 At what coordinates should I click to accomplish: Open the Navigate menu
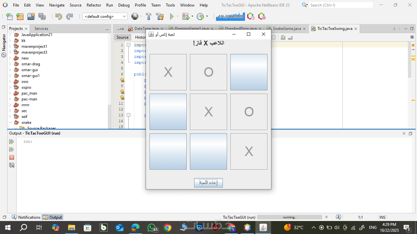[57, 5]
